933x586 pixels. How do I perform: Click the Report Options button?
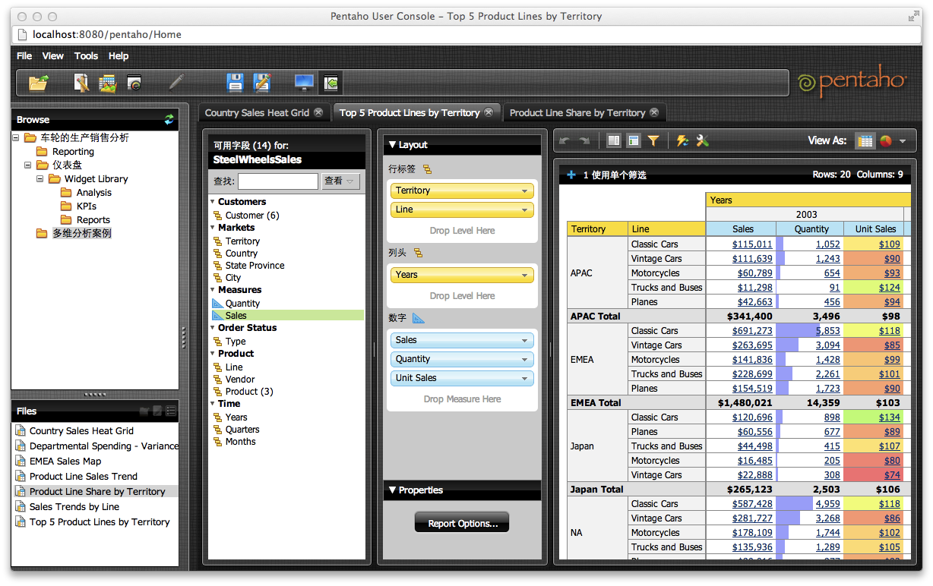[462, 523]
